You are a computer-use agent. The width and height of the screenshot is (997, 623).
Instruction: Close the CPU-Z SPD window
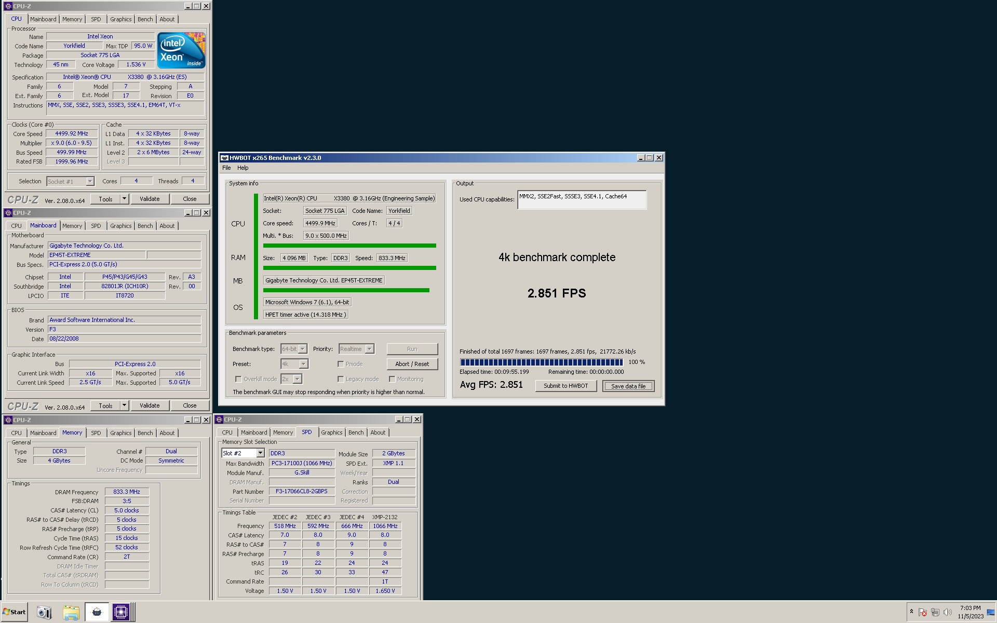tap(416, 419)
